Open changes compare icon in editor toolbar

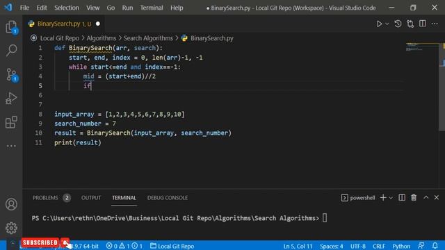tap(410, 24)
